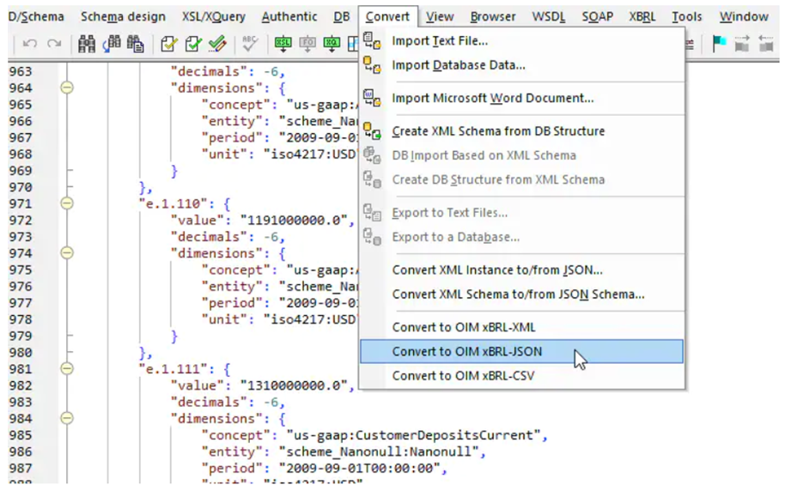The image size is (791, 503).
Task: Collapse the dimensions block at line 964
Action: (67, 88)
